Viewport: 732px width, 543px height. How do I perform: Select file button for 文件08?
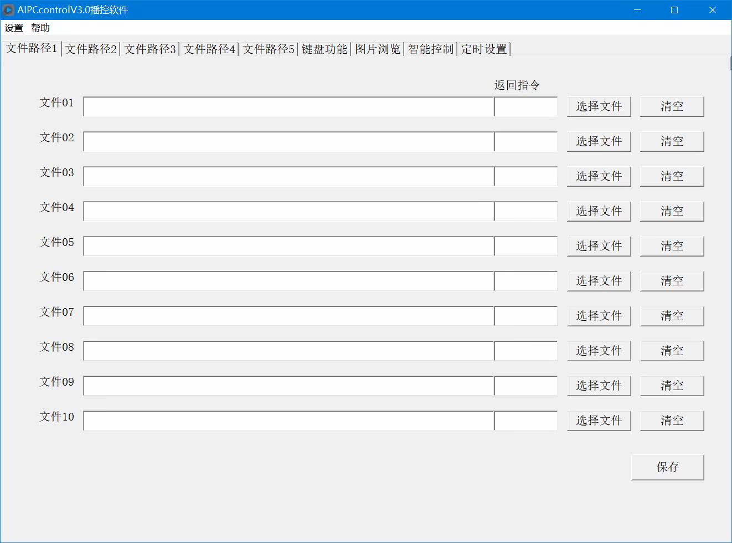pyautogui.click(x=599, y=351)
